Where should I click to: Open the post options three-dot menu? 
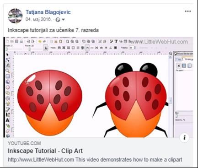click(188, 11)
